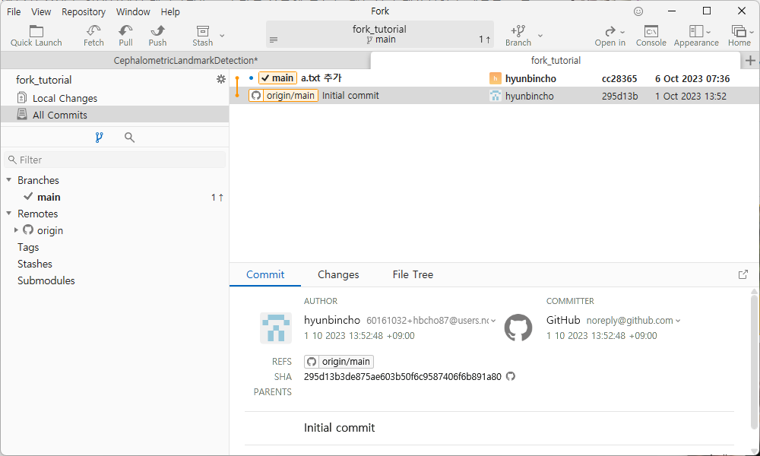Screen dimensions: 760x456
Task: Switch to CephalometricLandmarkDetection* tab
Action: pyautogui.click(x=185, y=61)
